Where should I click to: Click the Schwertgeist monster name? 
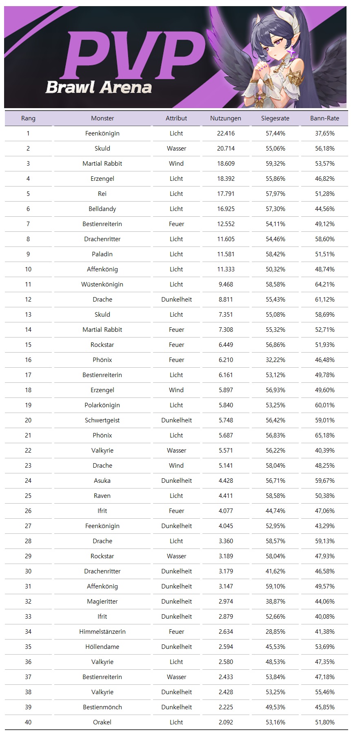[x=102, y=420]
